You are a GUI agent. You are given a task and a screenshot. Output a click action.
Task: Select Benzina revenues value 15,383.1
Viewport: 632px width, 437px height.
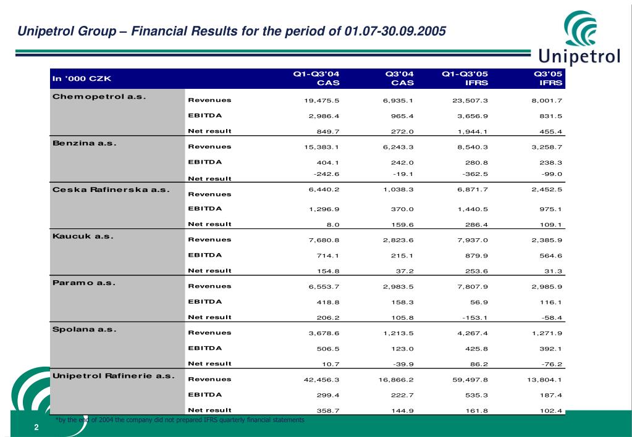[x=322, y=147]
